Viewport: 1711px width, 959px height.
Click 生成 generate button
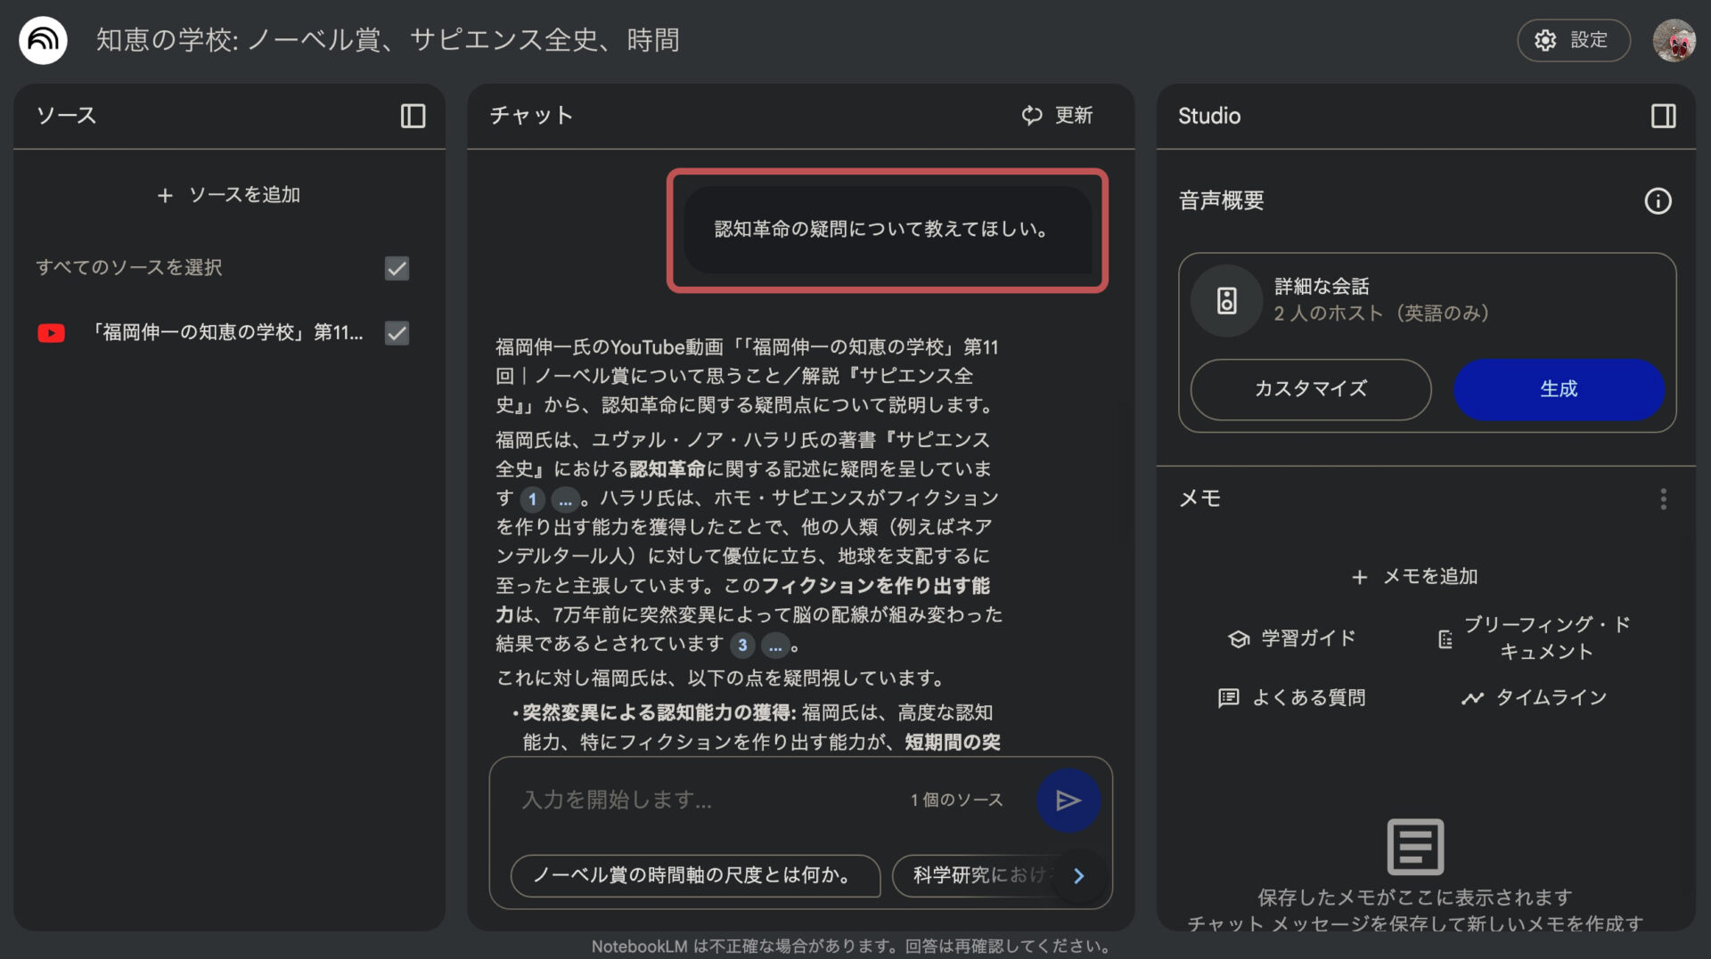click(x=1559, y=389)
